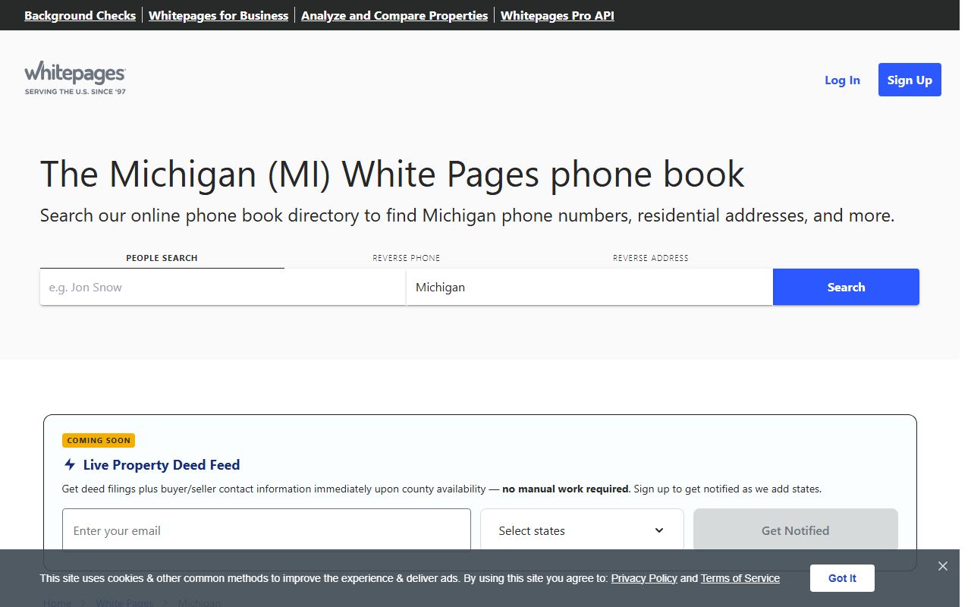The width and height of the screenshot is (971, 607).
Task: Select the People Search tab
Action: point(162,258)
